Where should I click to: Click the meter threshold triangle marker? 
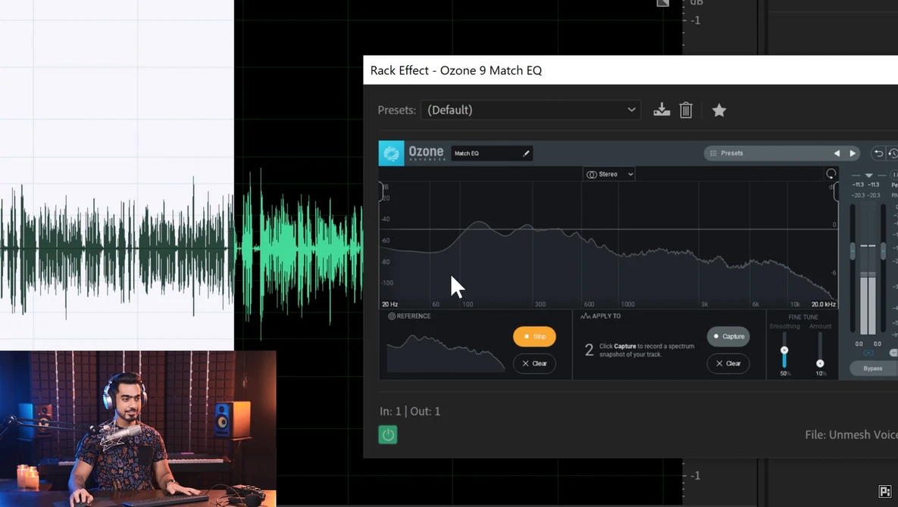[868, 176]
